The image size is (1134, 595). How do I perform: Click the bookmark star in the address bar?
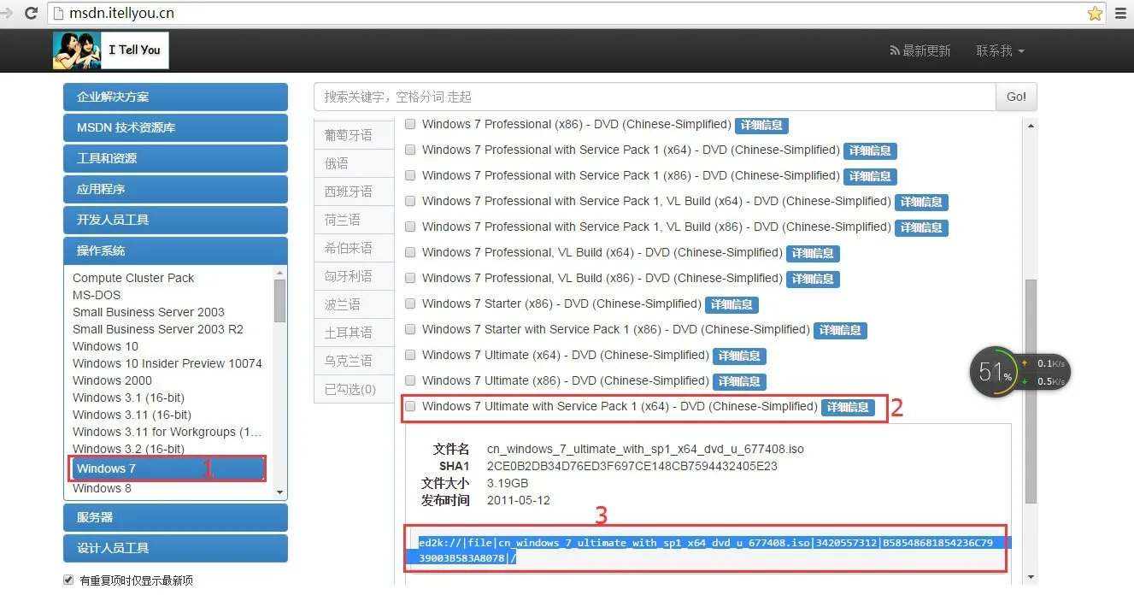[1096, 14]
